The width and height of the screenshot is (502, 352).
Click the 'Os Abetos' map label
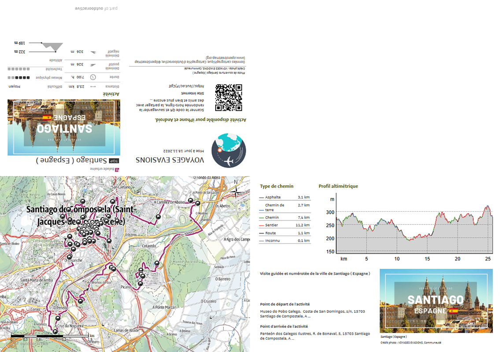pyautogui.click(x=223, y=206)
